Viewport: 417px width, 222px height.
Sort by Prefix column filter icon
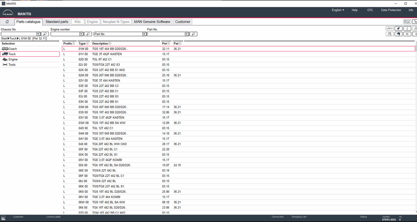(x=74, y=44)
